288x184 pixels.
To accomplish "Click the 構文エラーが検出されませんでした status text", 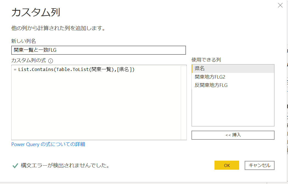I will (65, 165).
